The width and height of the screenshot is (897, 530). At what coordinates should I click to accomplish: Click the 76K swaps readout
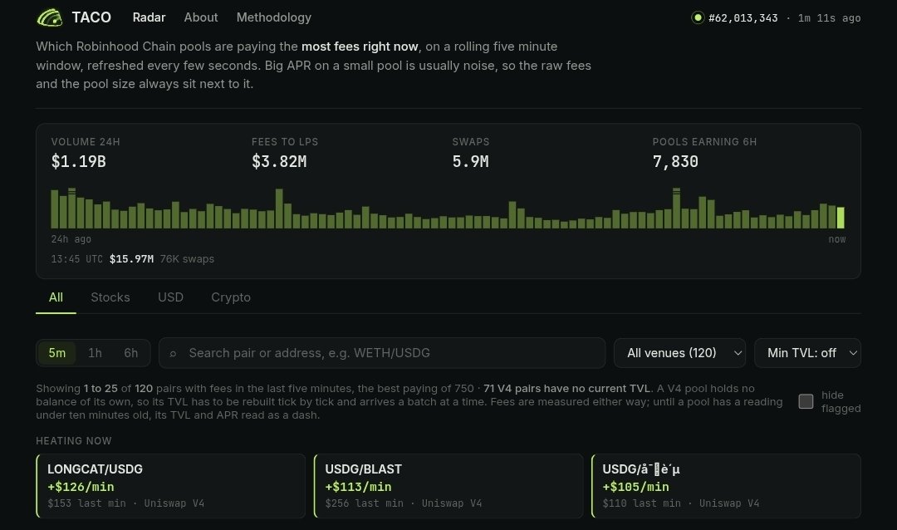[x=187, y=259]
